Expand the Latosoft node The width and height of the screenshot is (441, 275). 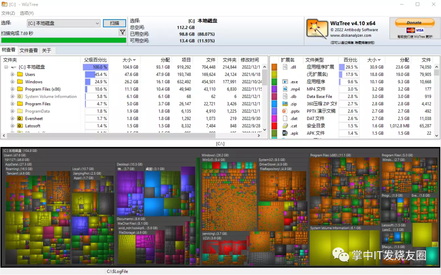tap(12, 126)
